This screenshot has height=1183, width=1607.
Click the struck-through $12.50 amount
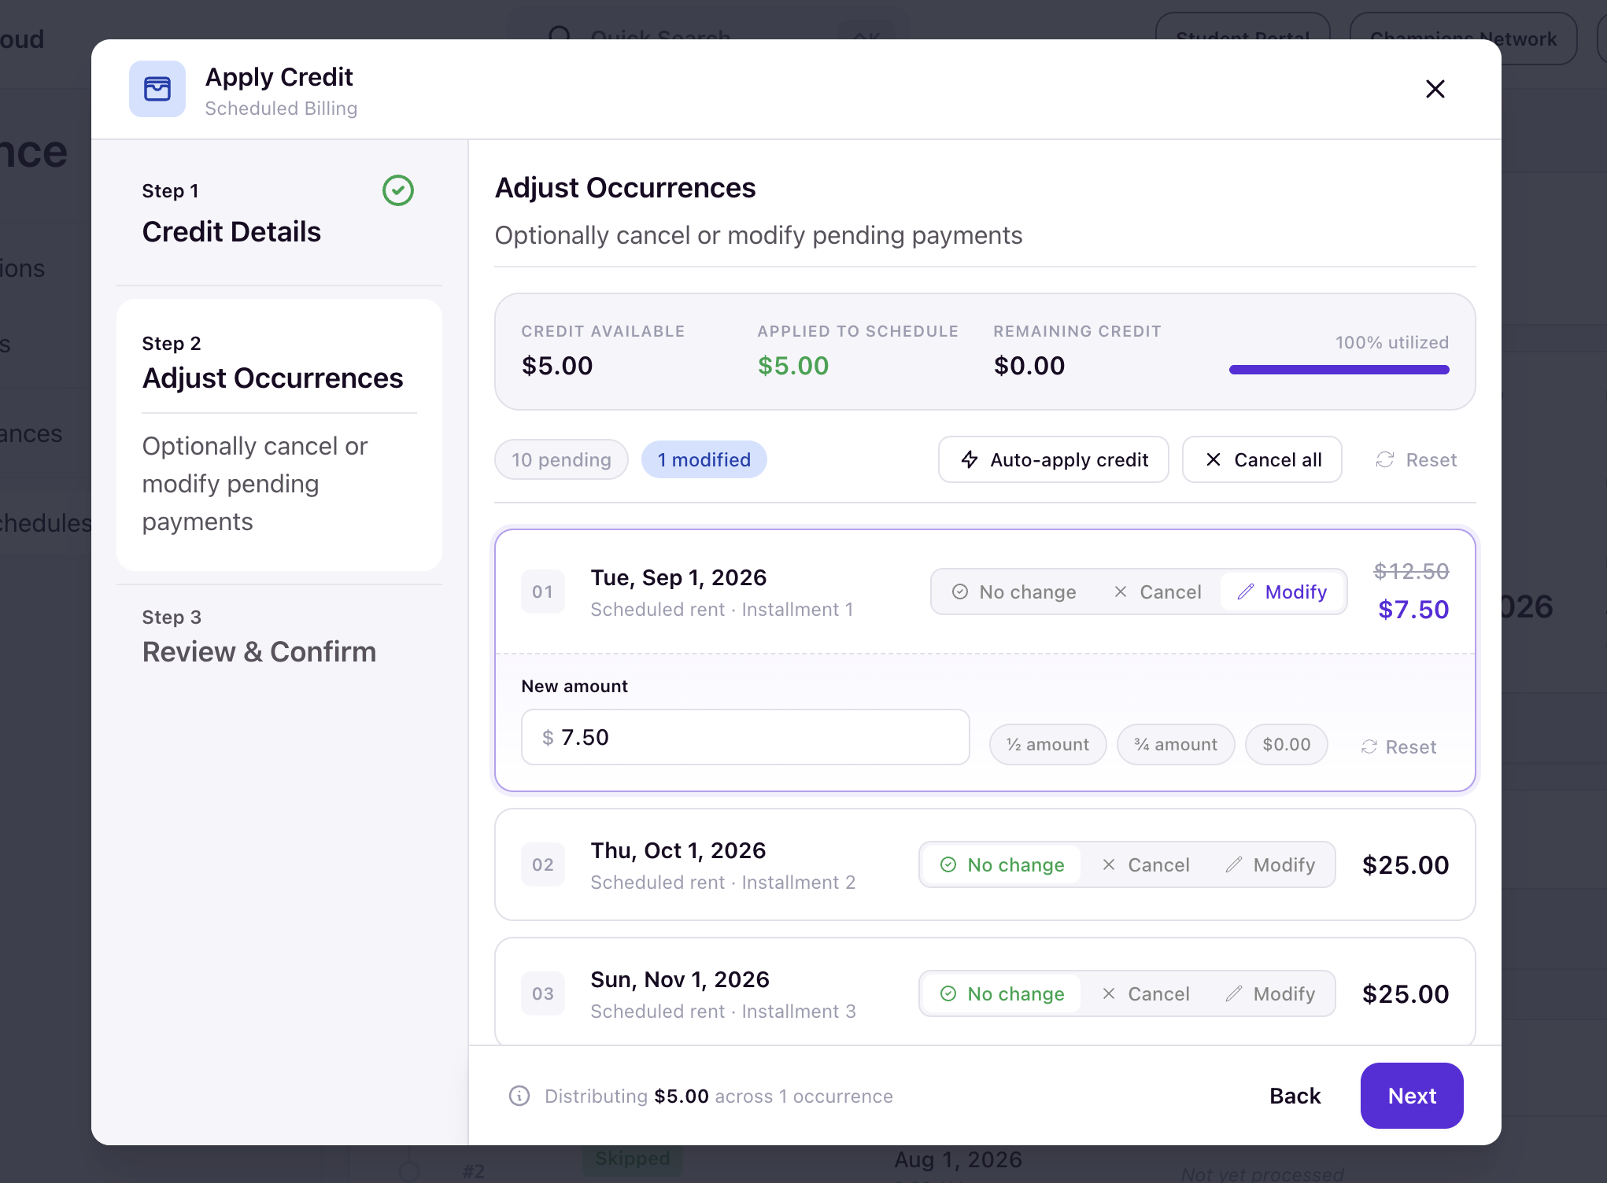pos(1411,571)
